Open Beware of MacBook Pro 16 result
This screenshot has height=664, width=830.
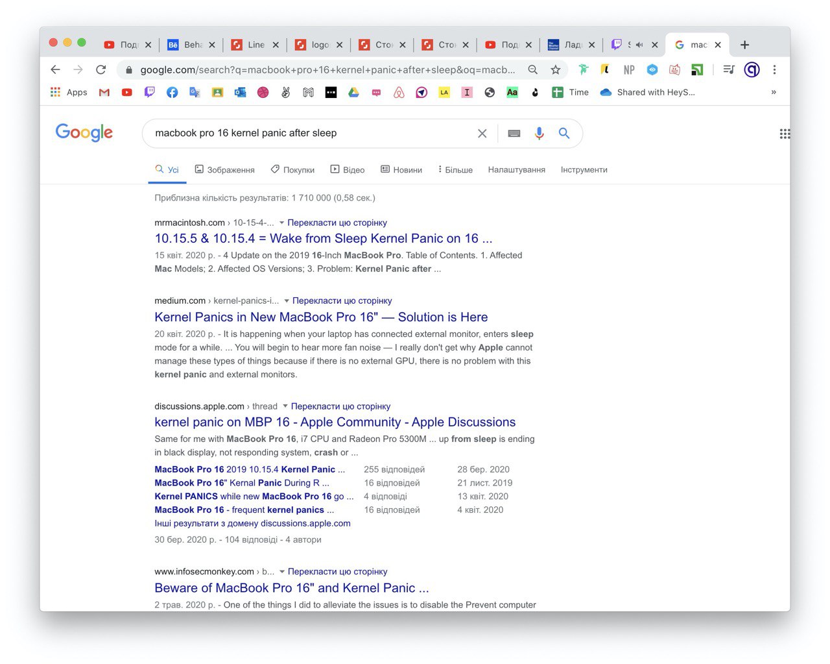[292, 588]
